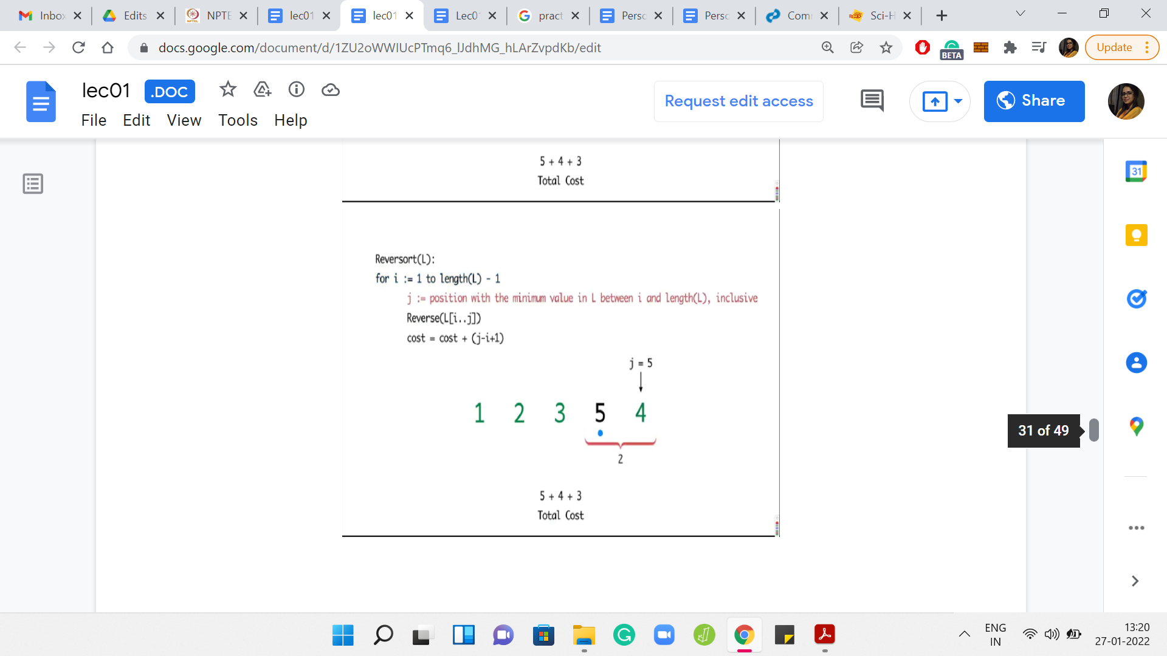Check cloud save status icon
This screenshot has width=1167, height=656.
pyautogui.click(x=331, y=90)
